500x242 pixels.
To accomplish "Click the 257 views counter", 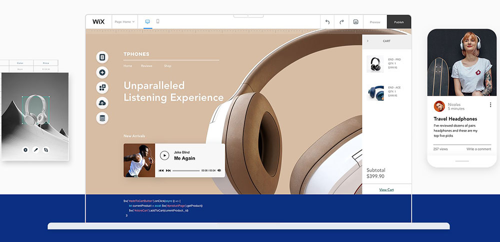I will pos(440,149).
